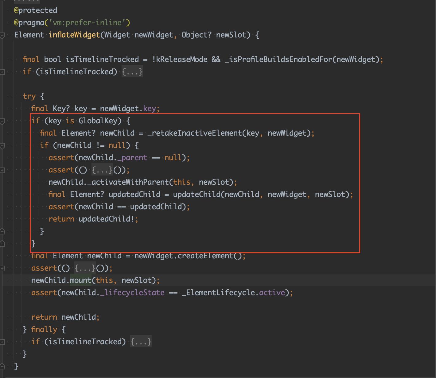Click the @protected annotation
Screen dimensions: 436x378
[36, 10]
